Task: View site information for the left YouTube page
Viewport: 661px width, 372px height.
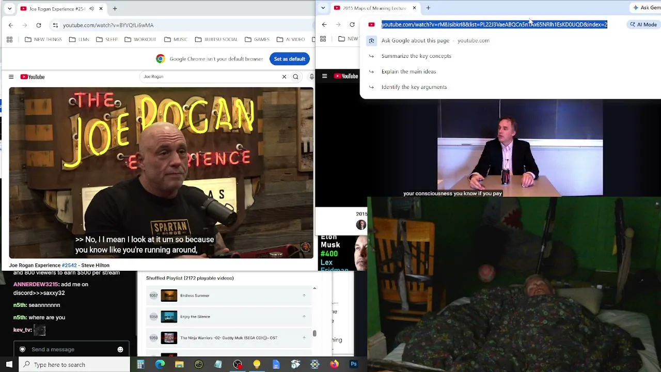Action: pos(55,25)
